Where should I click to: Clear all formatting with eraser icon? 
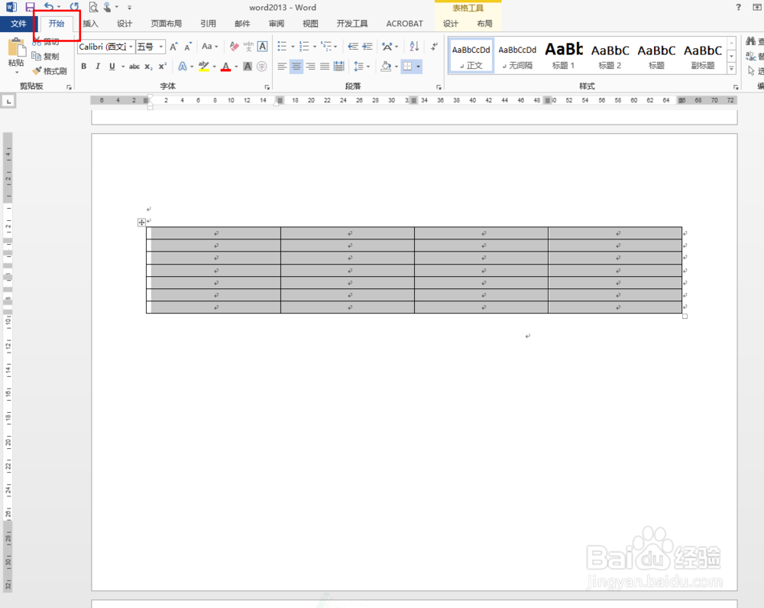pyautogui.click(x=234, y=47)
